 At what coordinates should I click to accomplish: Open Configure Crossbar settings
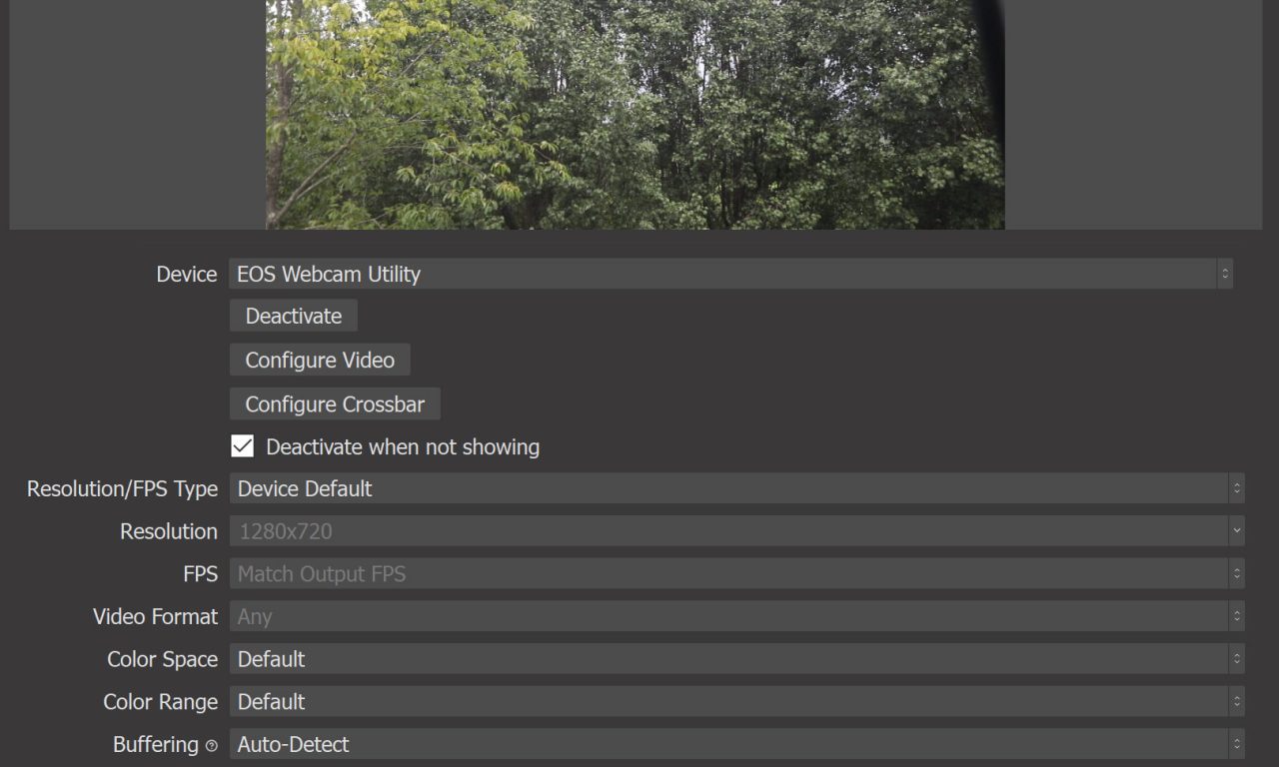tap(335, 404)
